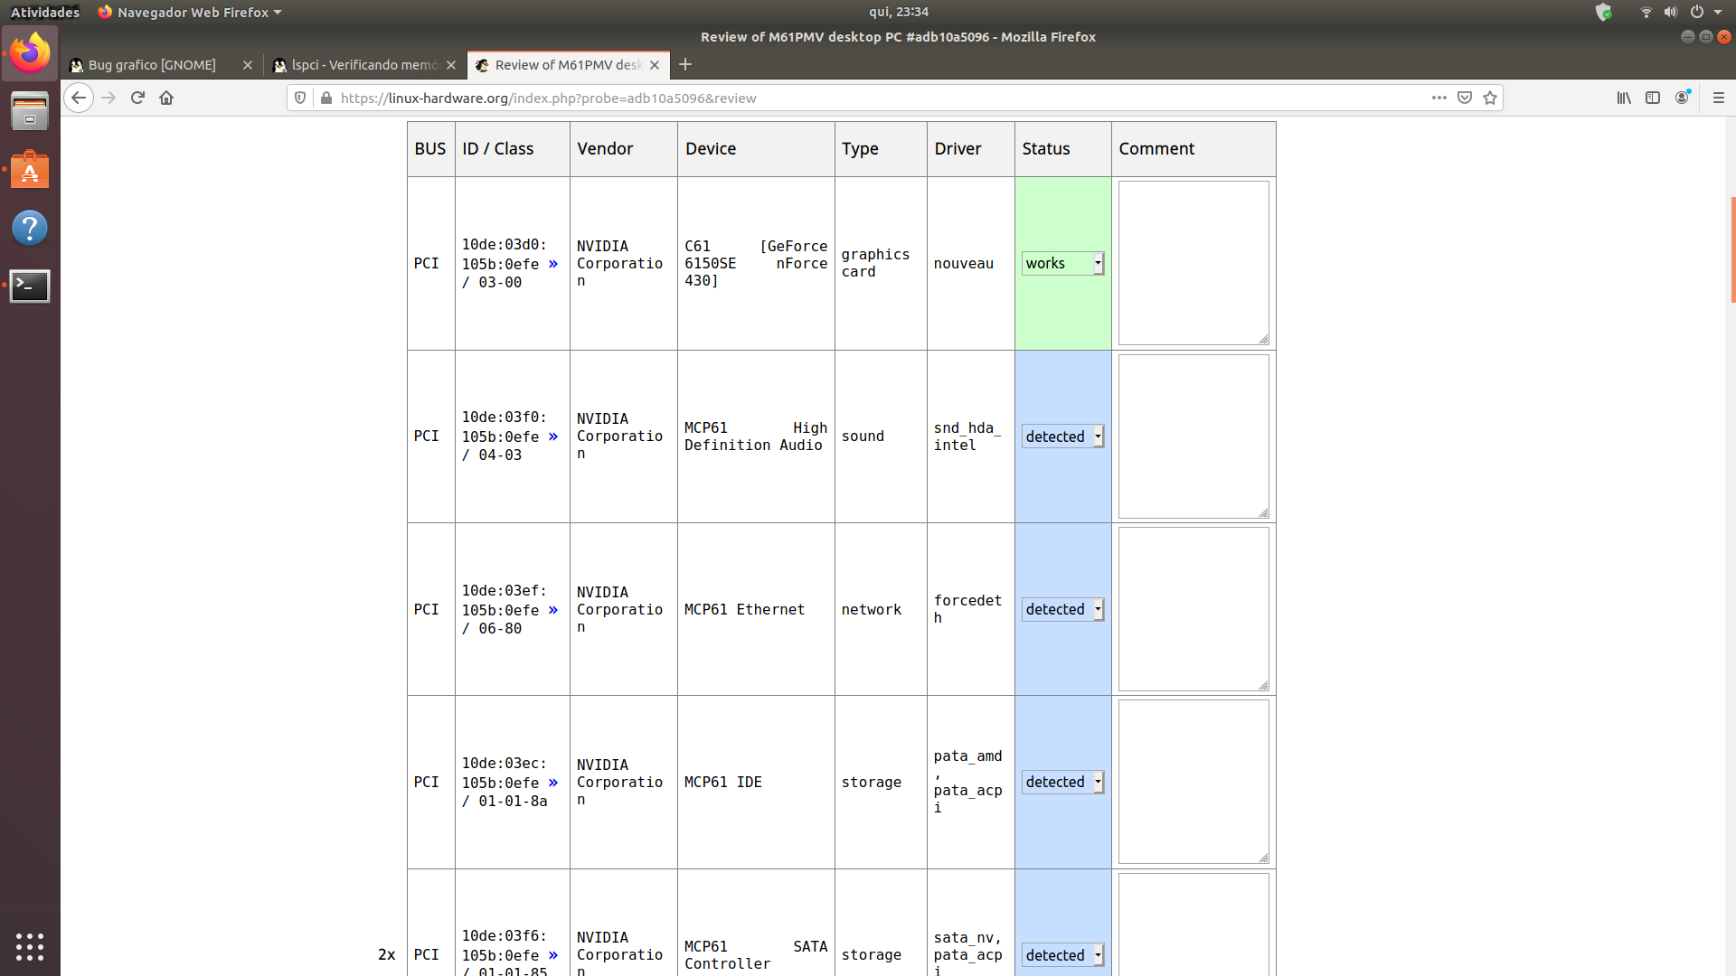1736x976 pixels.
Task: Click the forward navigation arrow
Action: (108, 98)
